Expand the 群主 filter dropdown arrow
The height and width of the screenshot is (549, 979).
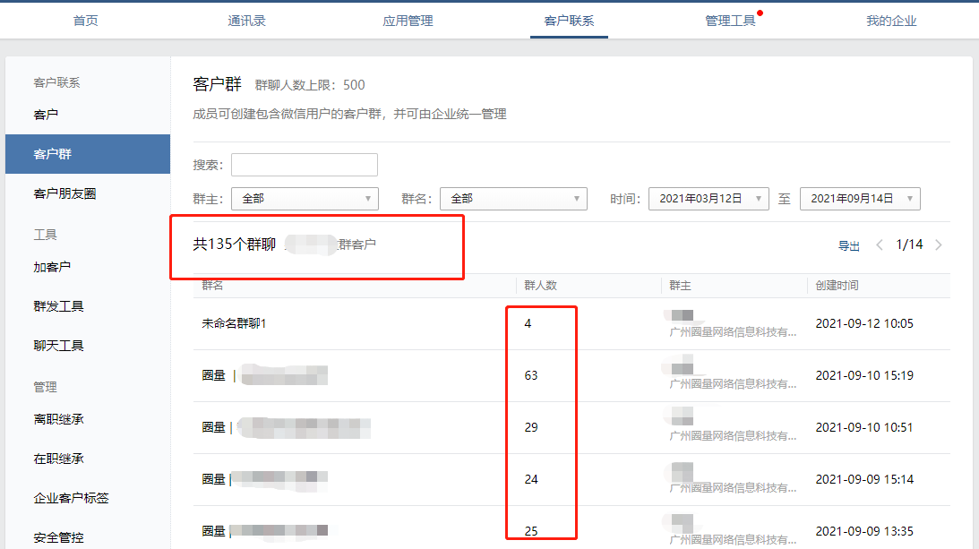point(367,198)
